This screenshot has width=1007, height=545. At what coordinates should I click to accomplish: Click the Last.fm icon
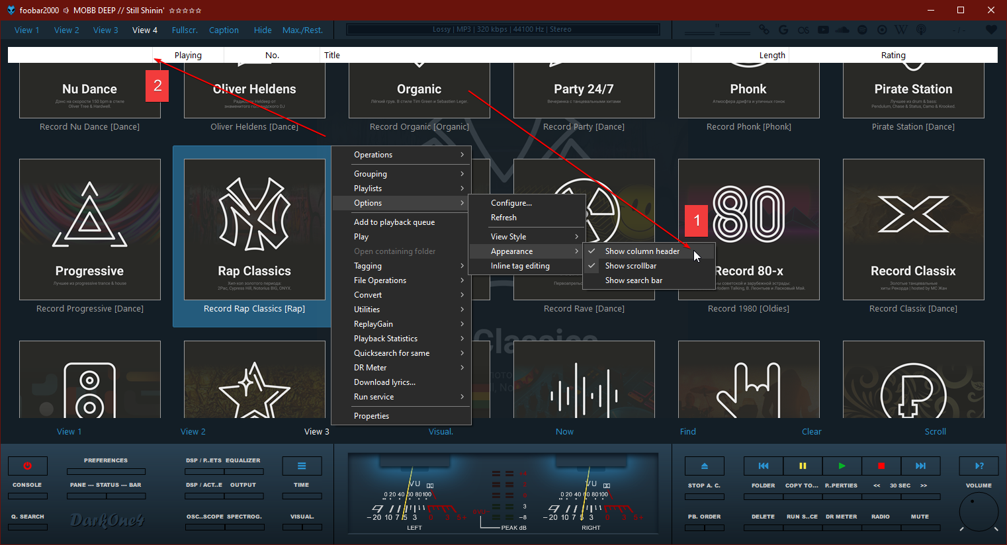click(x=803, y=30)
